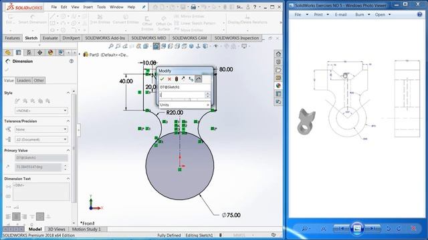
Task: Switch to the 3D Views bottom tab
Action: tap(56, 229)
